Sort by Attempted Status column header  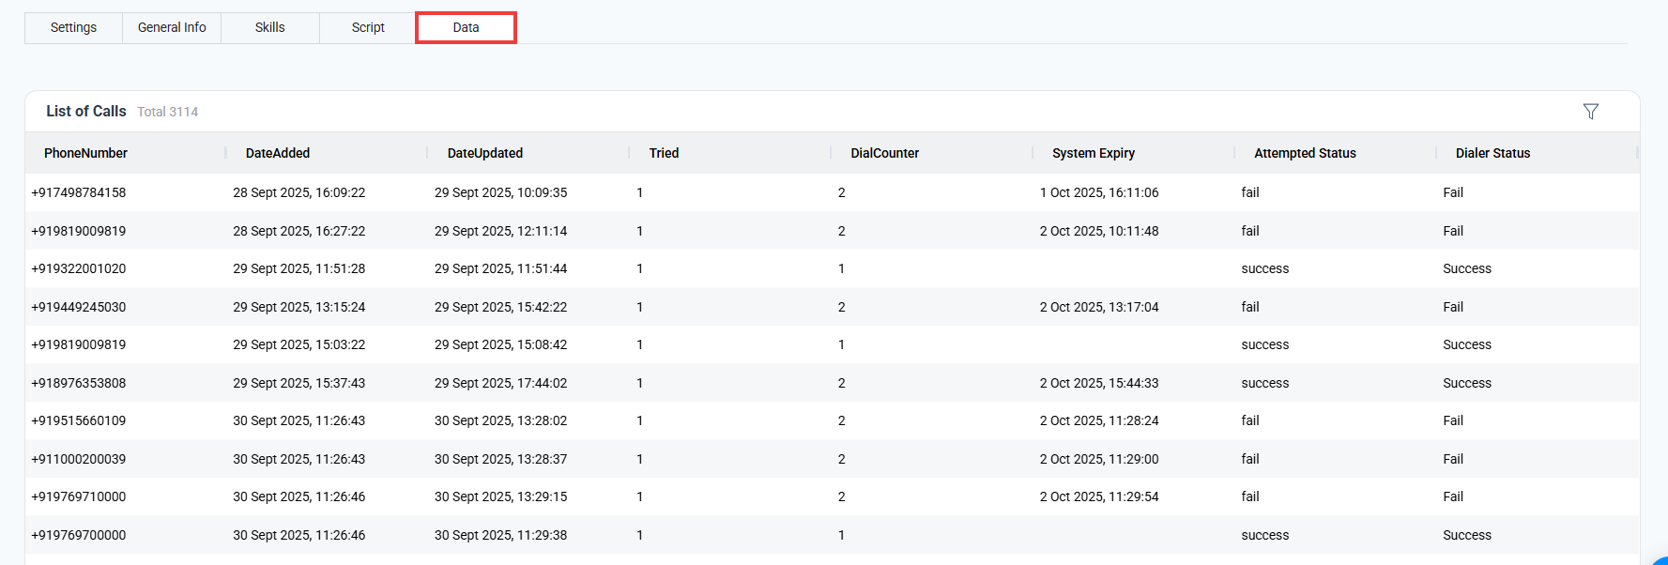point(1305,153)
